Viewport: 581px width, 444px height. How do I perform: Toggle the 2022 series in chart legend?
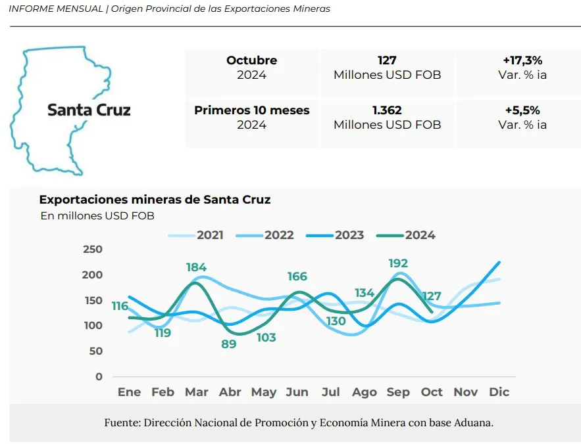266,235
